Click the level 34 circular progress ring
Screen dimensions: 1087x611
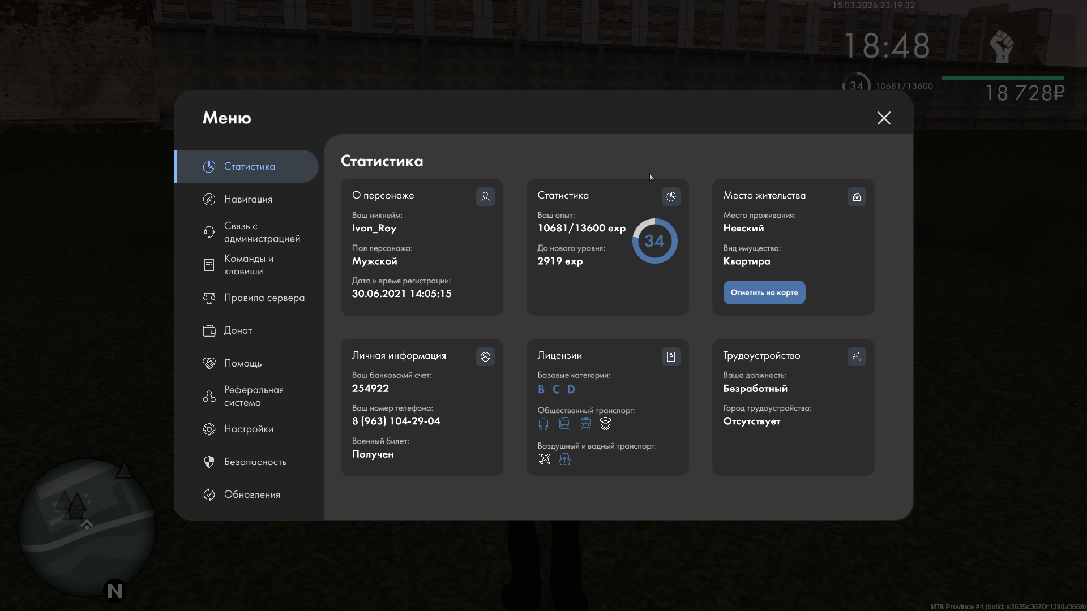(x=654, y=241)
